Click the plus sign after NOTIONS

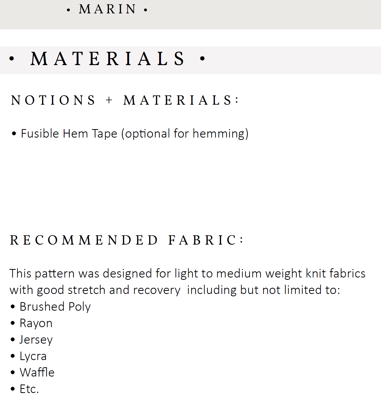coord(109,100)
